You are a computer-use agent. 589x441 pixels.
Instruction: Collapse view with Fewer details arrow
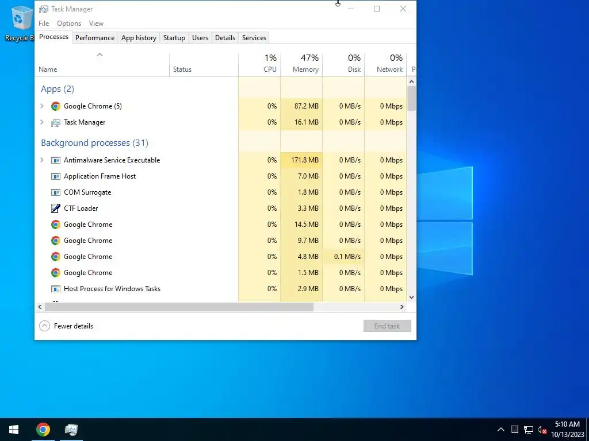coord(44,326)
